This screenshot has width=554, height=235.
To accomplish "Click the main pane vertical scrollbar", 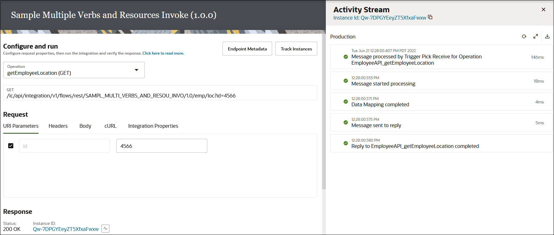I will (324, 111).
